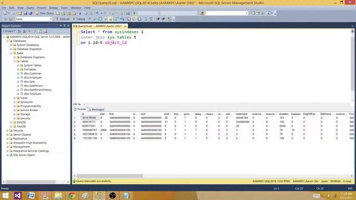Click the Debug button
The height and width of the screenshot is (200, 356).
coord(79,19)
